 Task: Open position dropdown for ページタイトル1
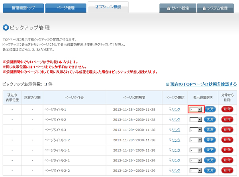196,109
